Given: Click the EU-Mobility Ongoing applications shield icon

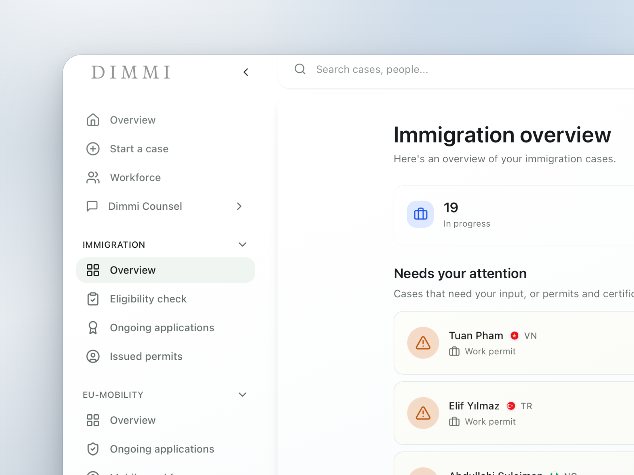Looking at the screenshot, I should (93, 449).
